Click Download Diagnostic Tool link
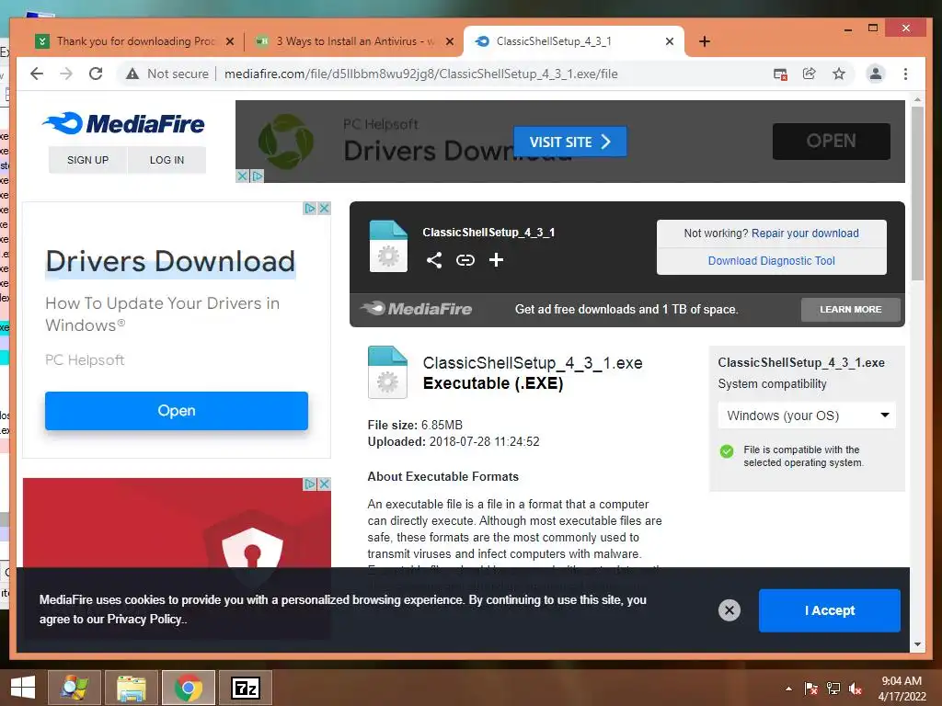 click(x=772, y=260)
